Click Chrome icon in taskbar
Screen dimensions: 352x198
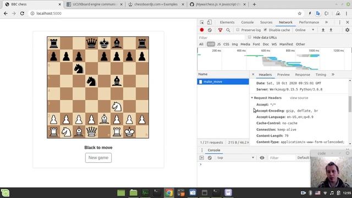169,193
